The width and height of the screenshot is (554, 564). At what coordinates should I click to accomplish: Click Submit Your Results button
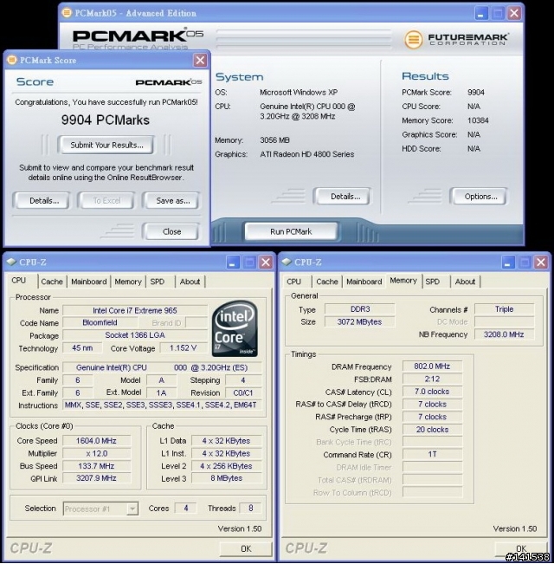click(x=106, y=145)
